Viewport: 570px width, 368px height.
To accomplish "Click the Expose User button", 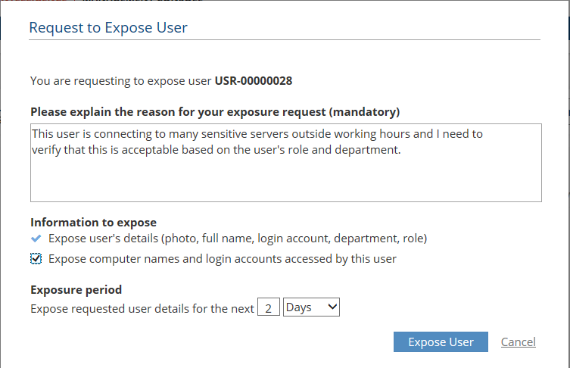I will tap(441, 342).
